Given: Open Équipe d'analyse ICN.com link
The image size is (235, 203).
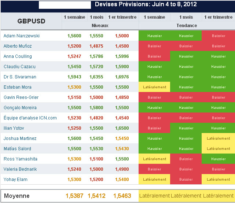Looking at the screenshot, I should tap(30, 118).
